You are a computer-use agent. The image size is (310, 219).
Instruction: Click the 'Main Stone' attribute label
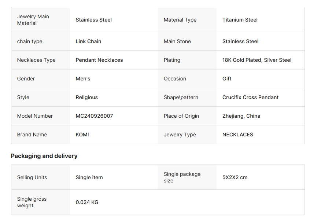pyautogui.click(x=177, y=41)
